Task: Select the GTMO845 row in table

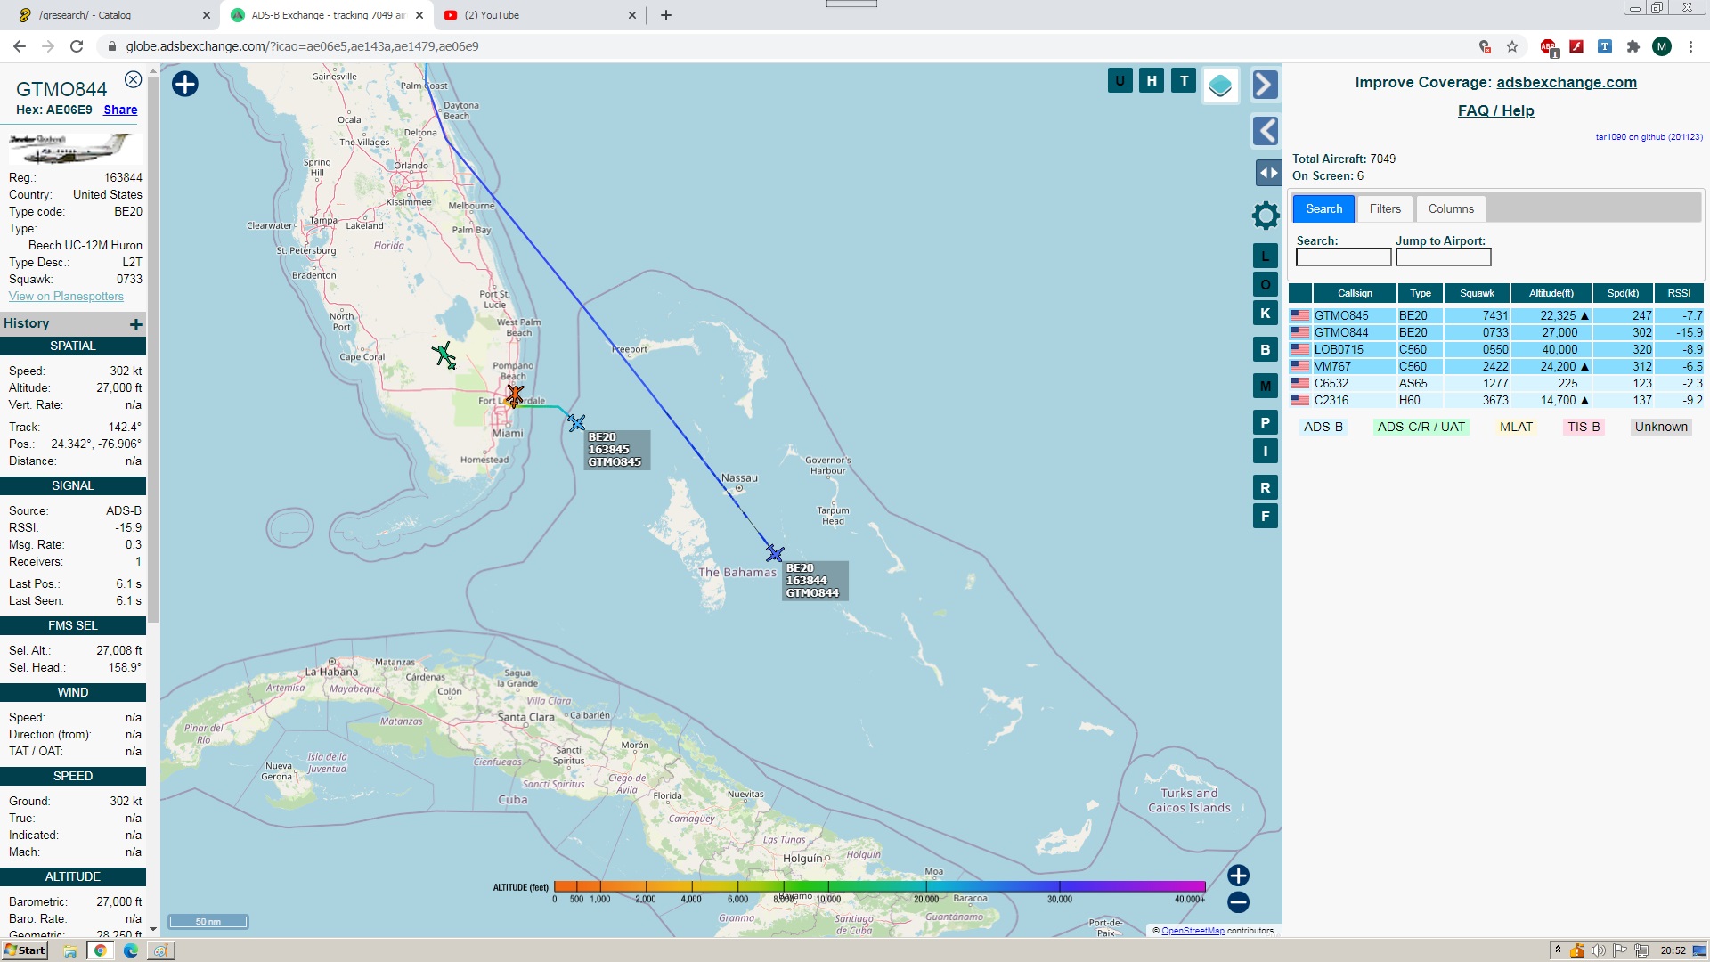Action: [1496, 315]
